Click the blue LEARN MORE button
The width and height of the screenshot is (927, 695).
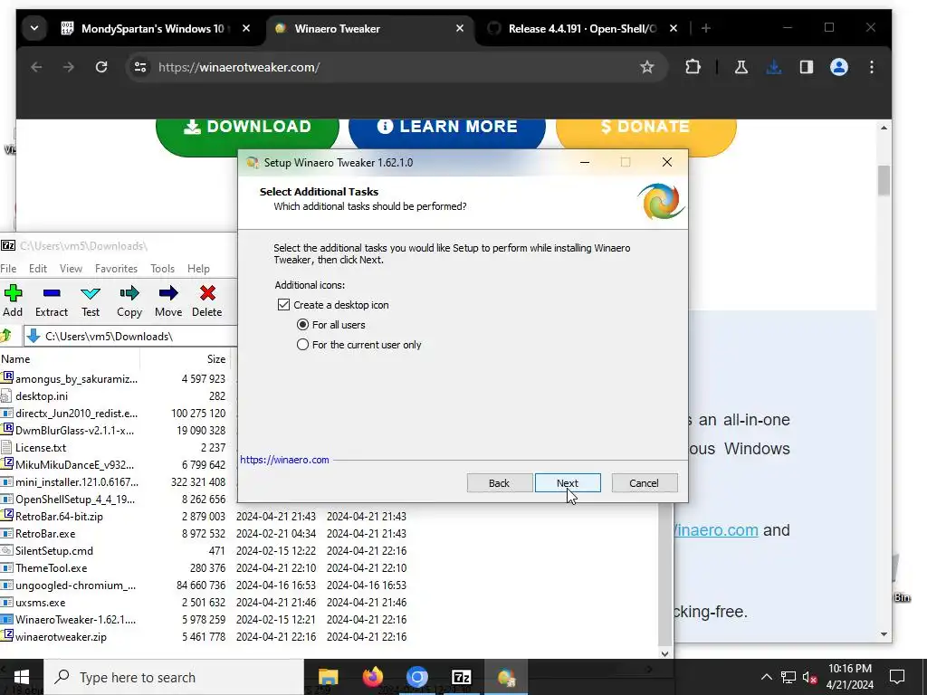point(447,132)
